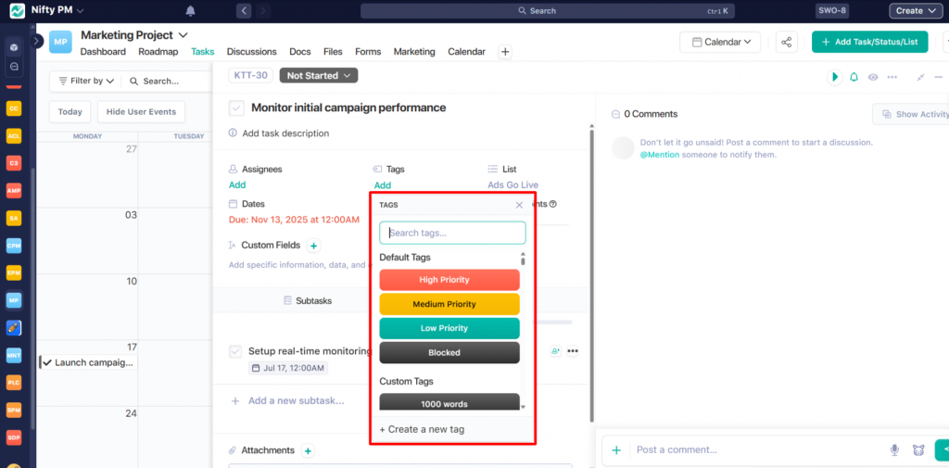
Task: Click the share icon beside Calendar dropdown
Action: (786, 42)
